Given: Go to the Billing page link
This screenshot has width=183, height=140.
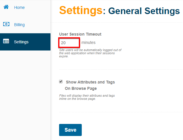Looking at the screenshot, I should pyautogui.click(x=20, y=25).
